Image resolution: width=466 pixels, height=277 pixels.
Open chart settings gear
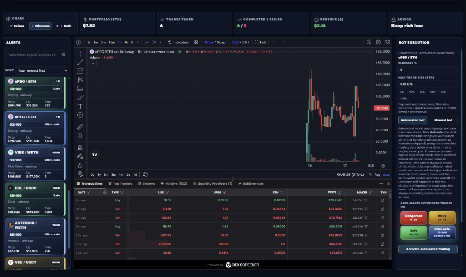[378, 42]
